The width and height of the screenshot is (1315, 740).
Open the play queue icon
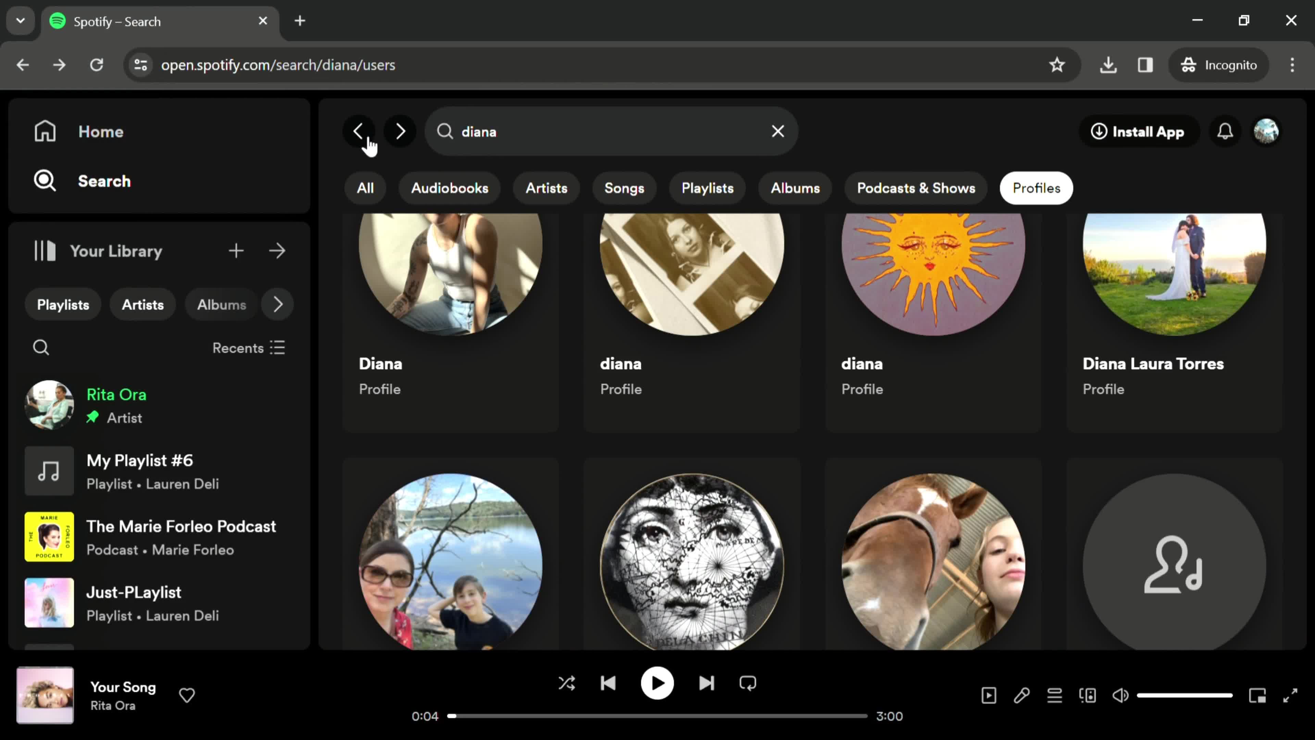pyautogui.click(x=1055, y=695)
